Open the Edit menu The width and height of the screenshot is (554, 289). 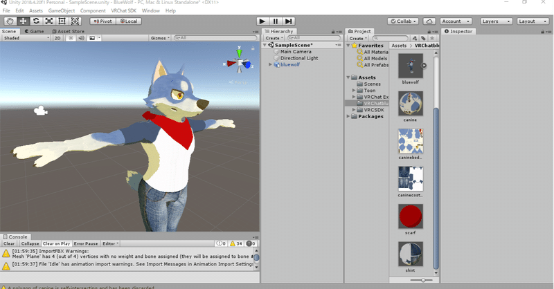click(20, 10)
